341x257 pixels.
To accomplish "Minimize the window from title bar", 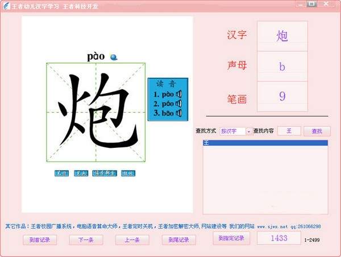I will click(301, 5).
